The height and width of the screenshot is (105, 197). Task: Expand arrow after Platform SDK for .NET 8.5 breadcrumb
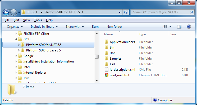pyautogui.click(x=83, y=12)
